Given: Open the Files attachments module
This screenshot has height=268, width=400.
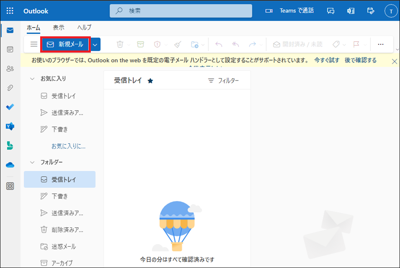Looking at the screenshot, I should pos(10,88).
